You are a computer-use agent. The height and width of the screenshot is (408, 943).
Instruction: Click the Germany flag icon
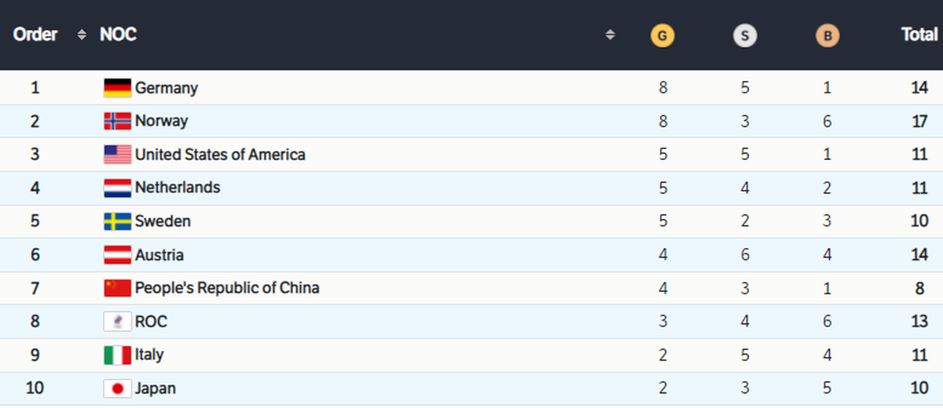(117, 88)
